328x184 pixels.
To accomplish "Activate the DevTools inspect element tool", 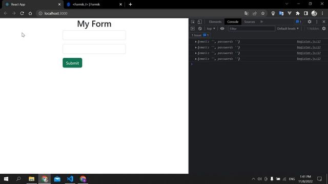I will click(x=193, y=21).
